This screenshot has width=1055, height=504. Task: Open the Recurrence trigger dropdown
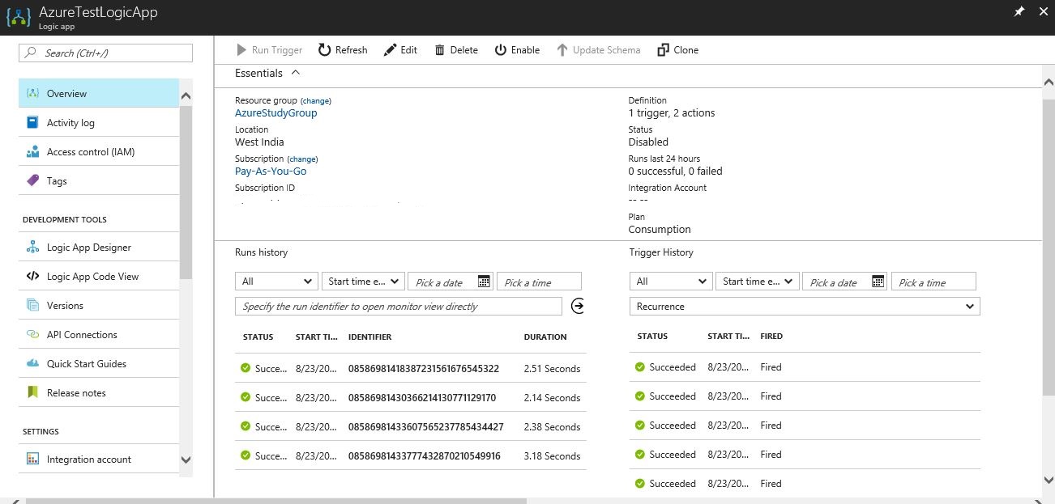pos(805,307)
